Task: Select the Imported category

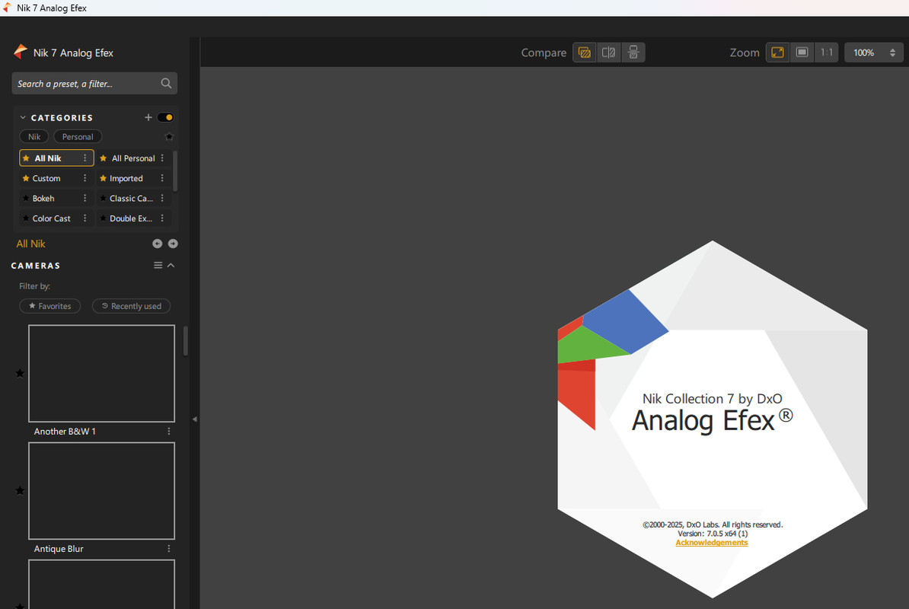Action: point(133,178)
